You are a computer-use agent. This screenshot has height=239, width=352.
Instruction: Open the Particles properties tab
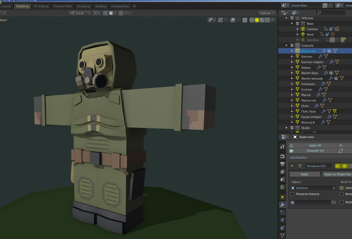[282, 212]
